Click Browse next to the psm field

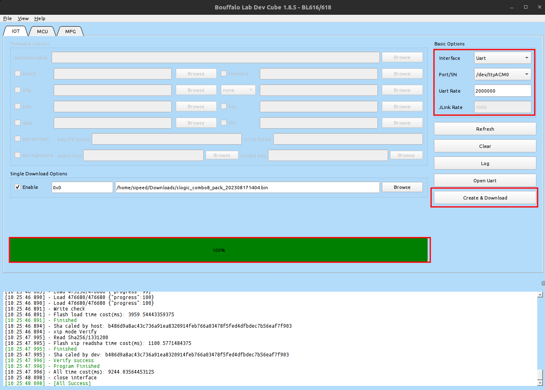(x=196, y=107)
